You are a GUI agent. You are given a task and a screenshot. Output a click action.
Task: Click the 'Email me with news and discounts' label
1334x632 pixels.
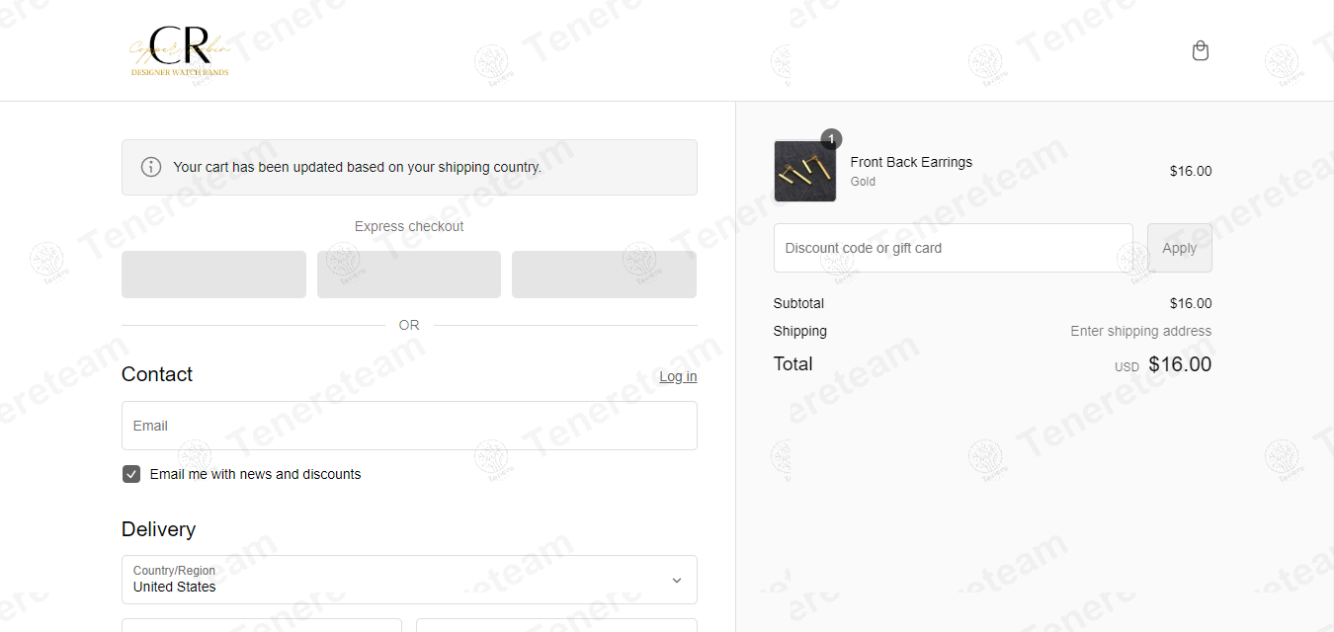[x=256, y=474]
